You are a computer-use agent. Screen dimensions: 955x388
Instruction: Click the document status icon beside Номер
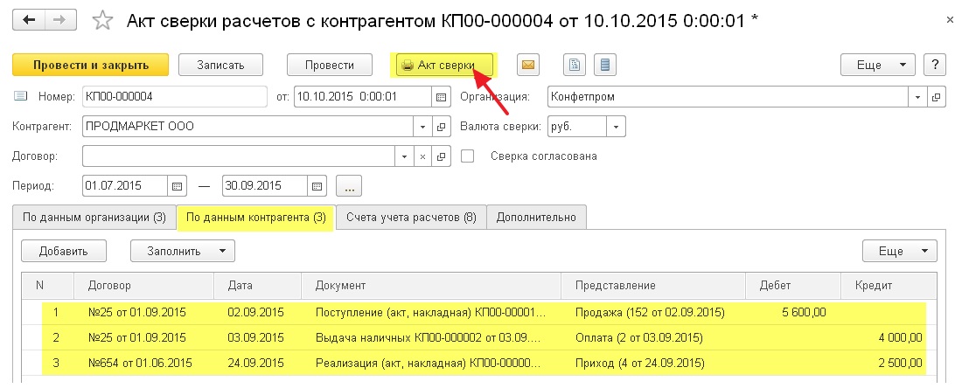point(20,96)
